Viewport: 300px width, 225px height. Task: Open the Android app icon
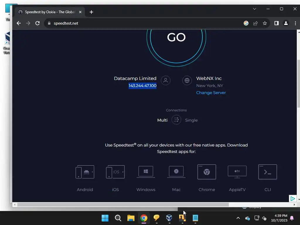85,172
